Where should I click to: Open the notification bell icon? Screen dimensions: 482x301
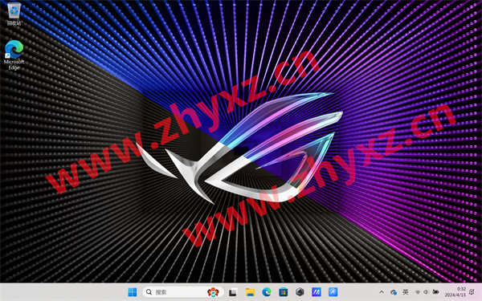(472, 292)
